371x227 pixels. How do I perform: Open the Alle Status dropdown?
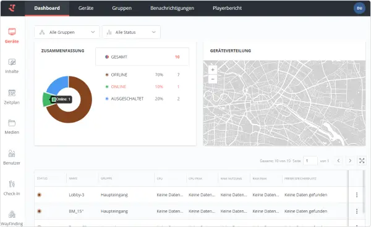(x=131, y=32)
